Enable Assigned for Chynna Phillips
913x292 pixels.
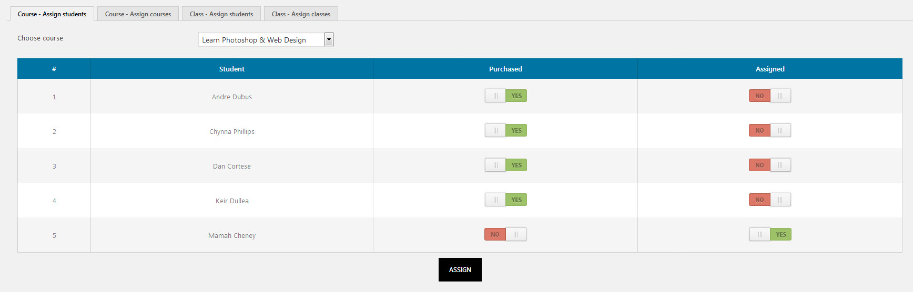click(x=769, y=131)
